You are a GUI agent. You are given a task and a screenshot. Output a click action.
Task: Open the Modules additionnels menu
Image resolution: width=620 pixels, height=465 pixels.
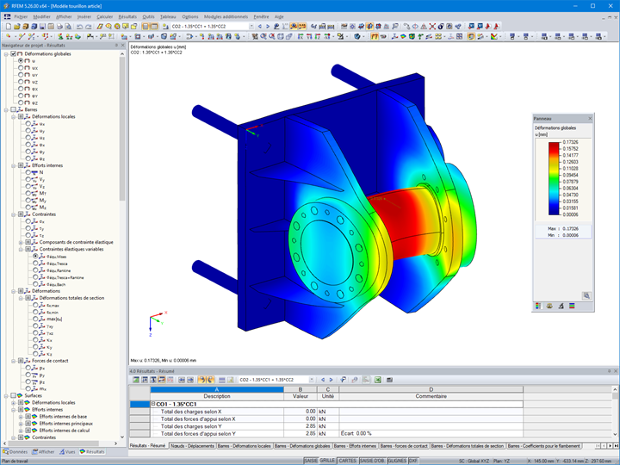pos(226,16)
